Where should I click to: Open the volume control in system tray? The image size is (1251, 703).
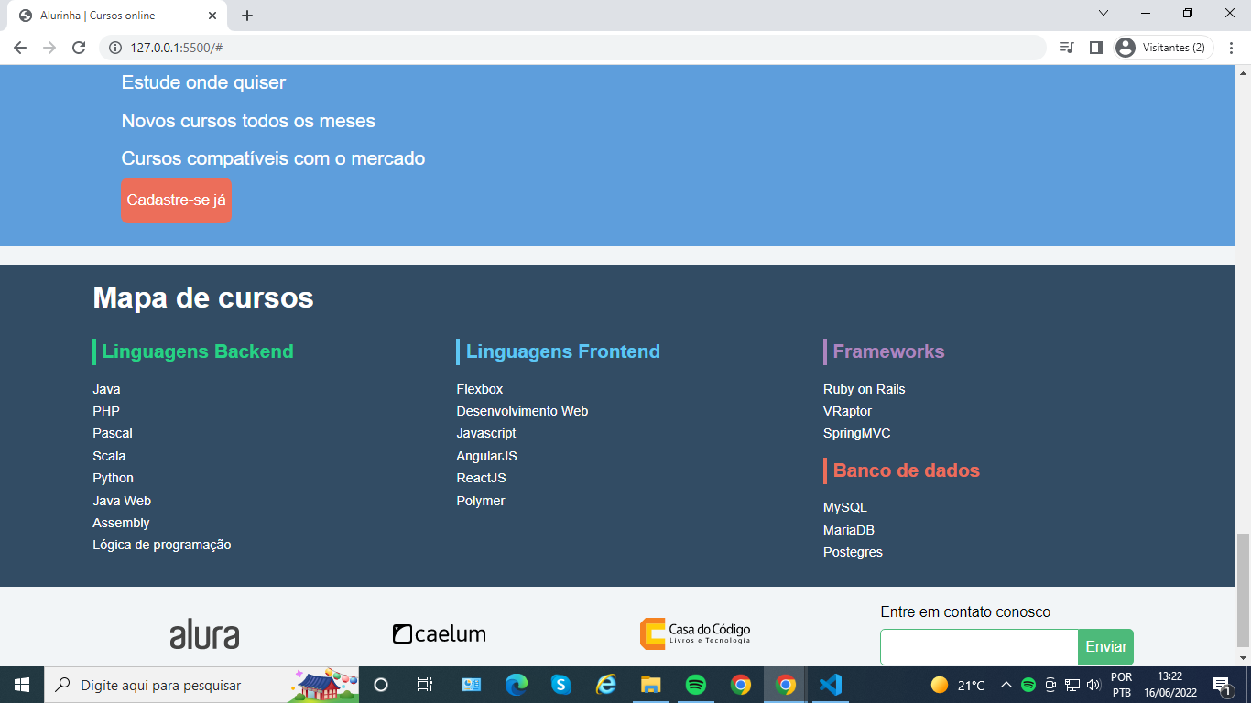pyautogui.click(x=1093, y=685)
